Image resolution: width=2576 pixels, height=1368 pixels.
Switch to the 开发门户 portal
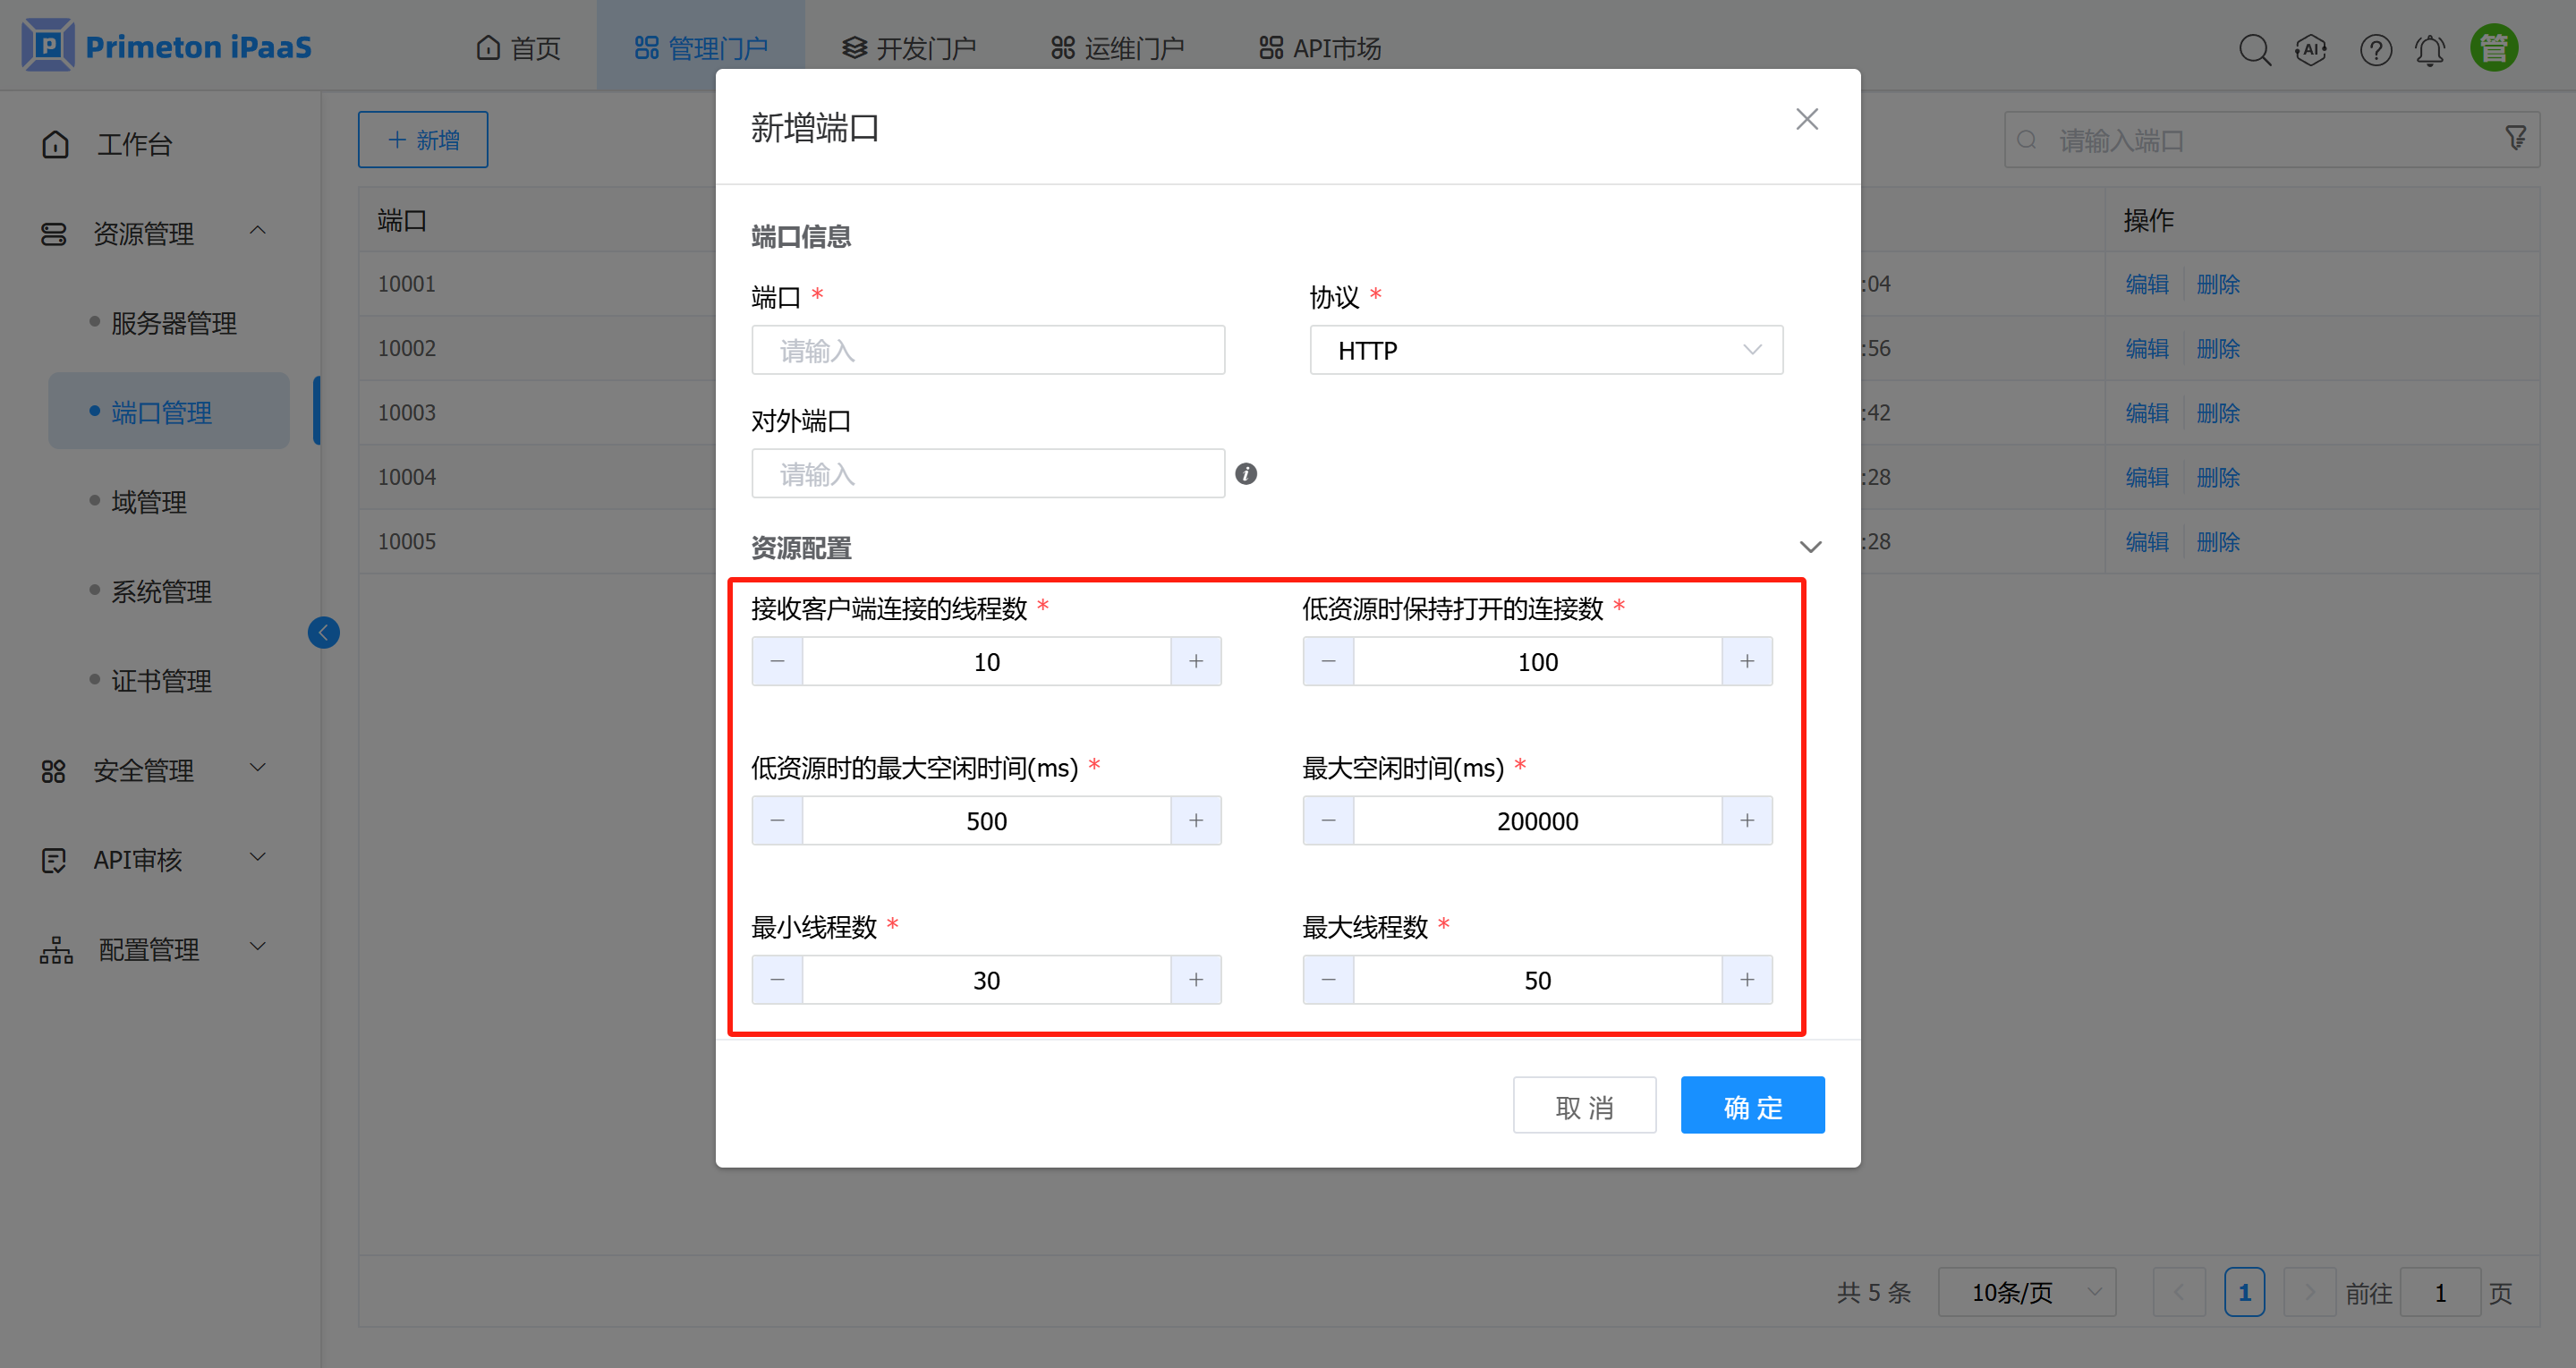(908, 46)
